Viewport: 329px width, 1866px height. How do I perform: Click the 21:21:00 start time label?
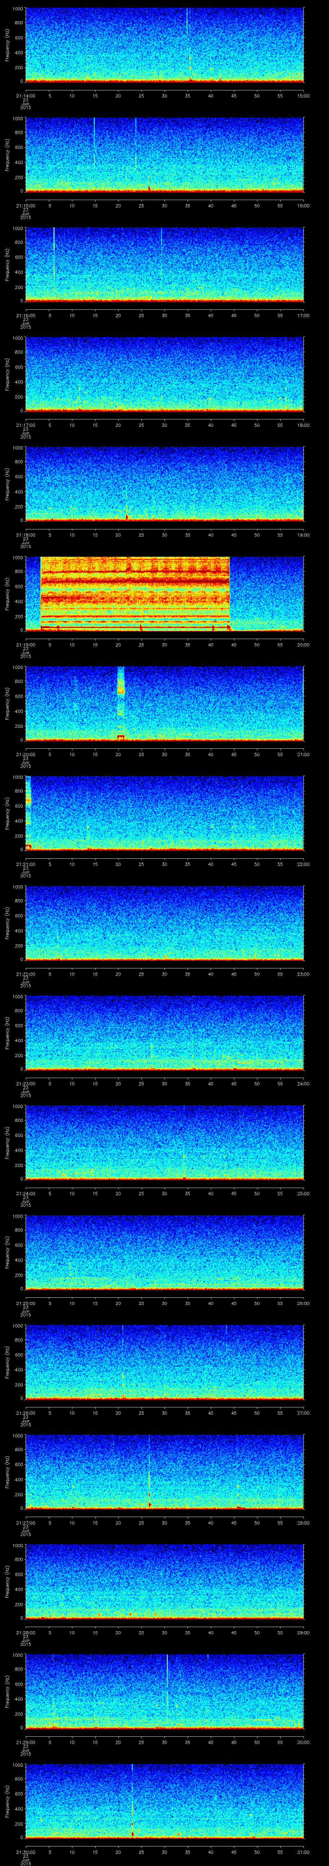coord(26,864)
